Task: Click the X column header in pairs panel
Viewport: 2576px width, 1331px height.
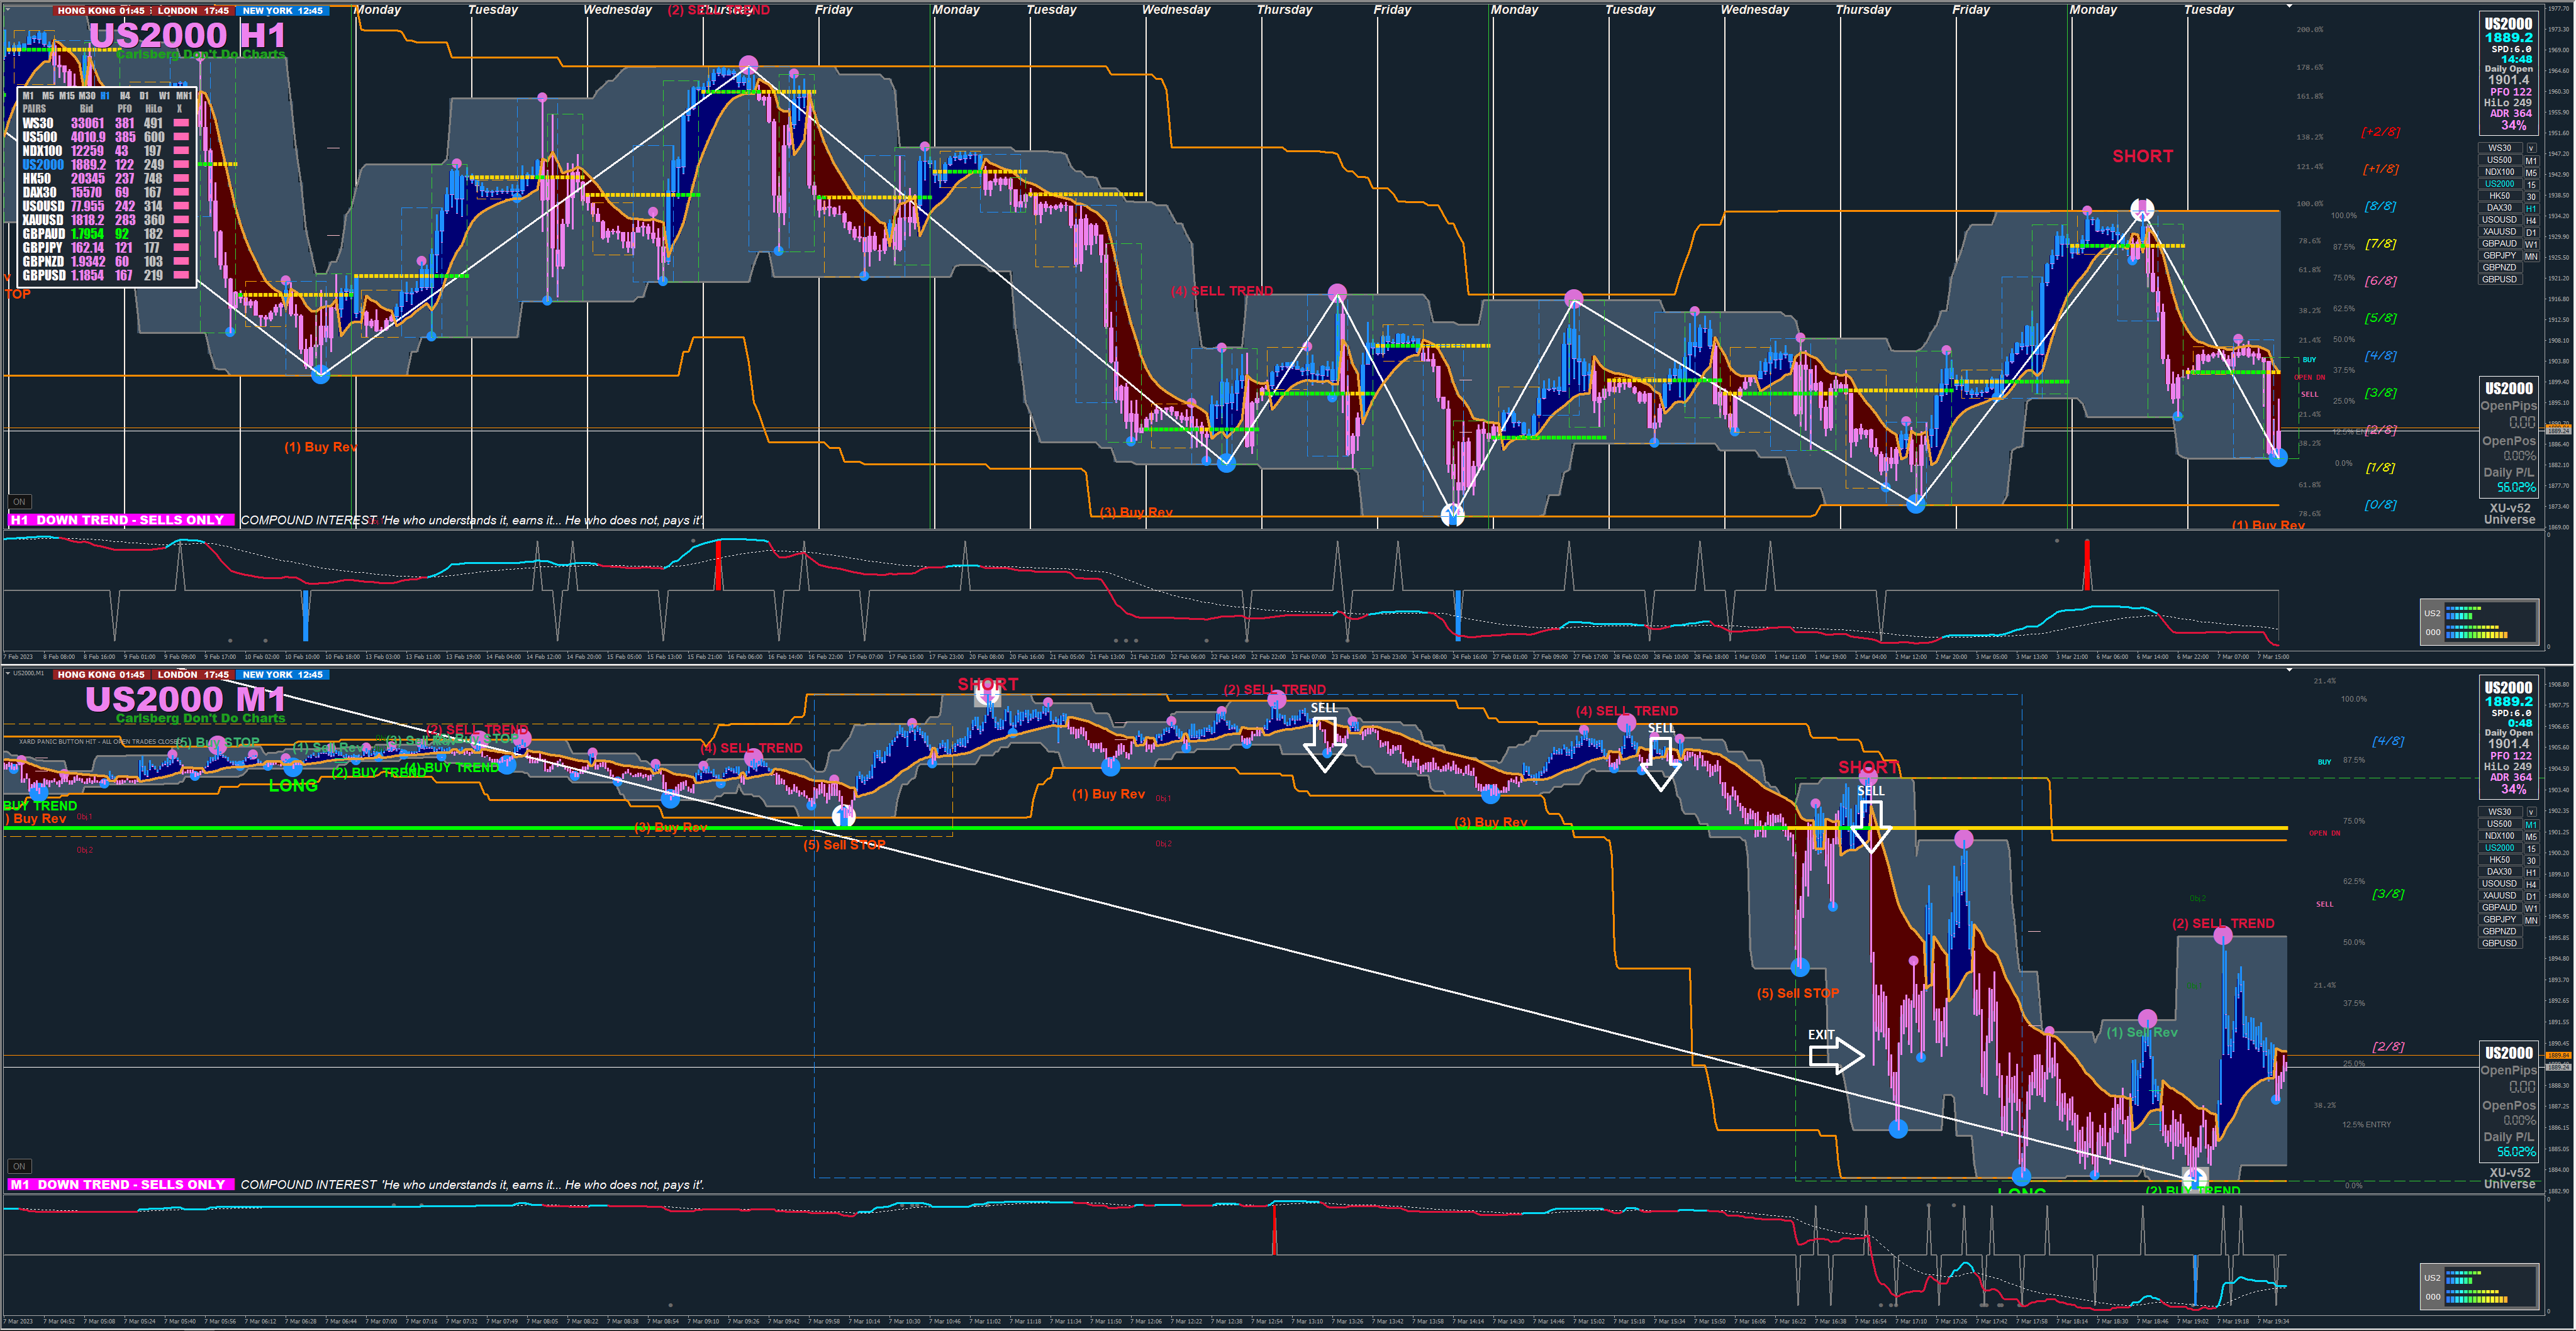Action: 180,109
